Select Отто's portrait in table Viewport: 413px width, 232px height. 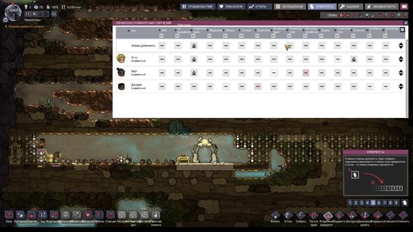tap(121, 59)
